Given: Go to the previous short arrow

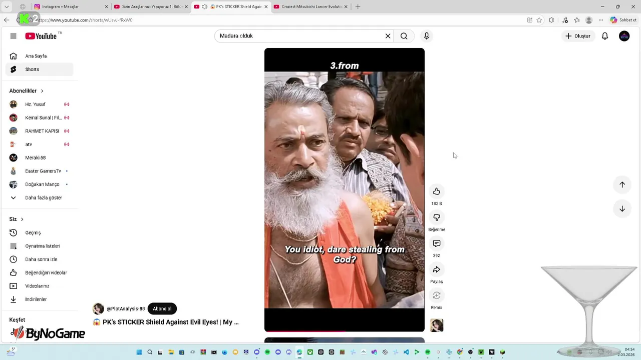Looking at the screenshot, I should click(622, 184).
